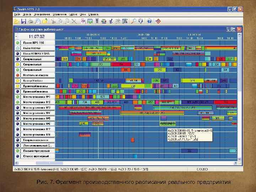The width and height of the screenshot is (256, 192).
Task: Click the pink calendar page icon
Action: coord(83,21)
